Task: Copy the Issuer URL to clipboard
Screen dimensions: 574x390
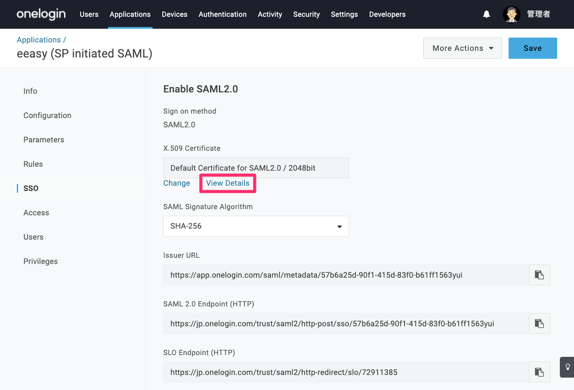Action: pyautogui.click(x=540, y=275)
